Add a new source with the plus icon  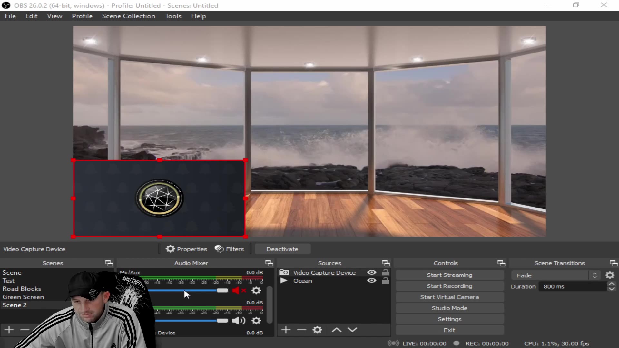coord(286,330)
